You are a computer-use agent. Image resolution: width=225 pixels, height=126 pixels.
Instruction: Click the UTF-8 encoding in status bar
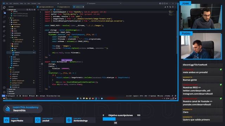tap(141, 96)
